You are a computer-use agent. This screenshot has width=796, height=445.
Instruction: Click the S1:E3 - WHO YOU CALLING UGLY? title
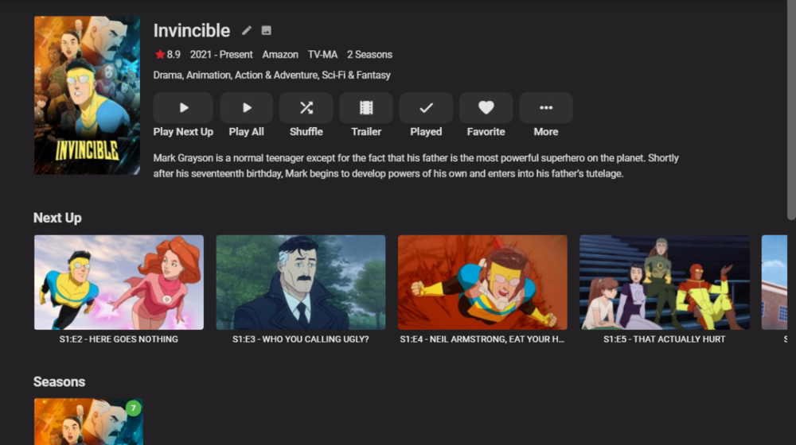click(x=301, y=339)
